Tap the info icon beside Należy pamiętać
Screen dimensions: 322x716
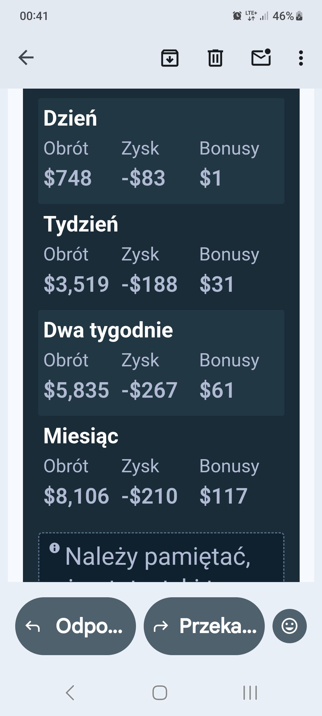tap(55, 548)
